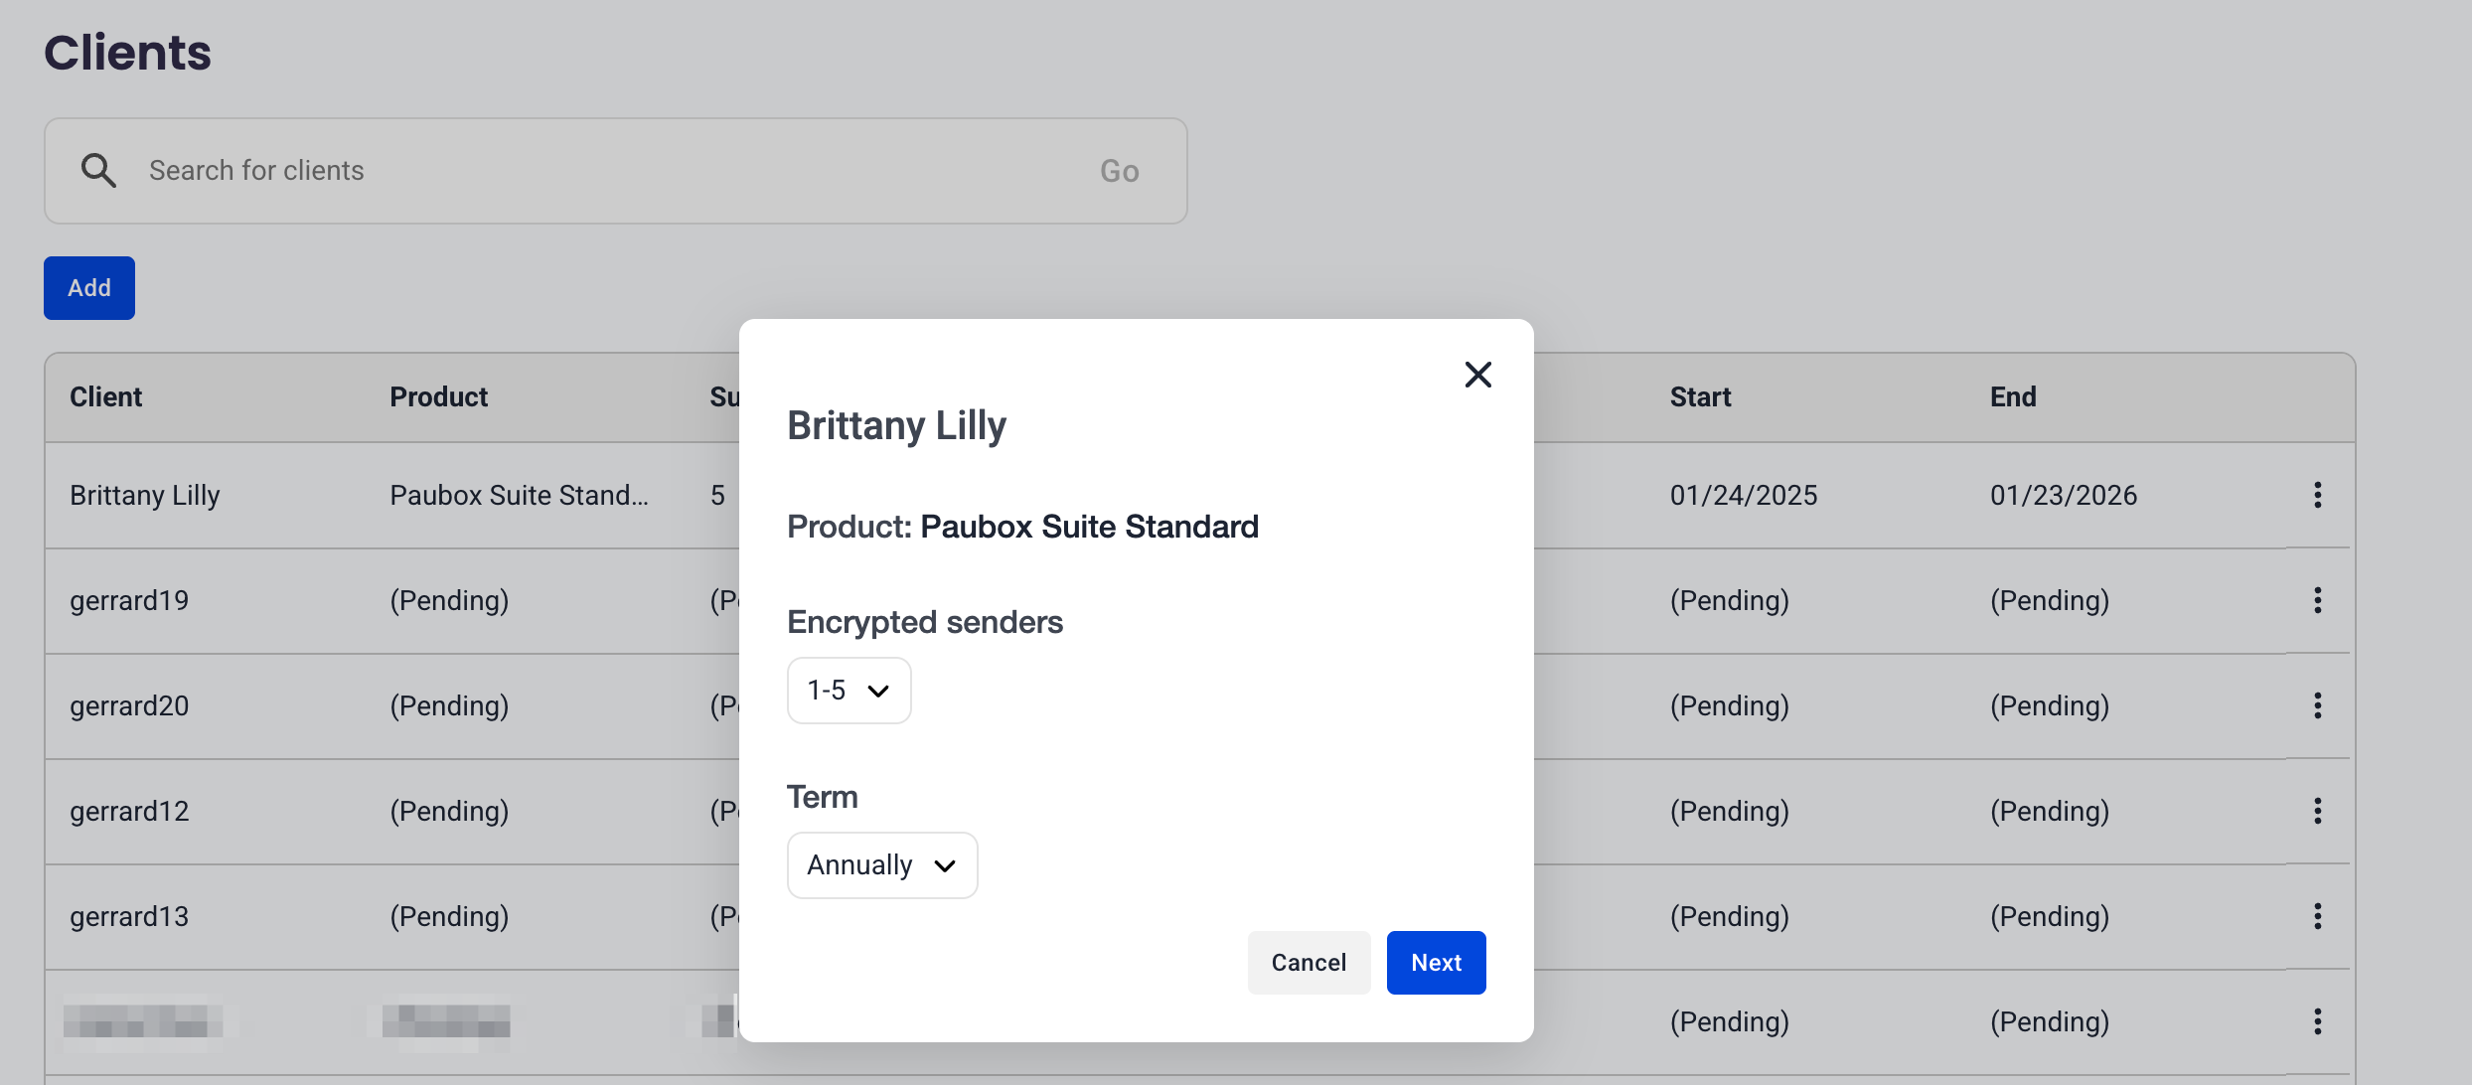Open the three-dot menu for gerrard12
The width and height of the screenshot is (2472, 1085).
pyautogui.click(x=2317, y=811)
